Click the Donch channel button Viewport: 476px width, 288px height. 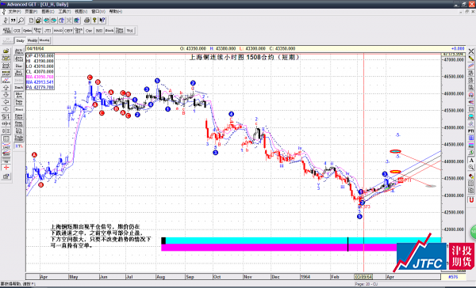click(x=19, y=88)
